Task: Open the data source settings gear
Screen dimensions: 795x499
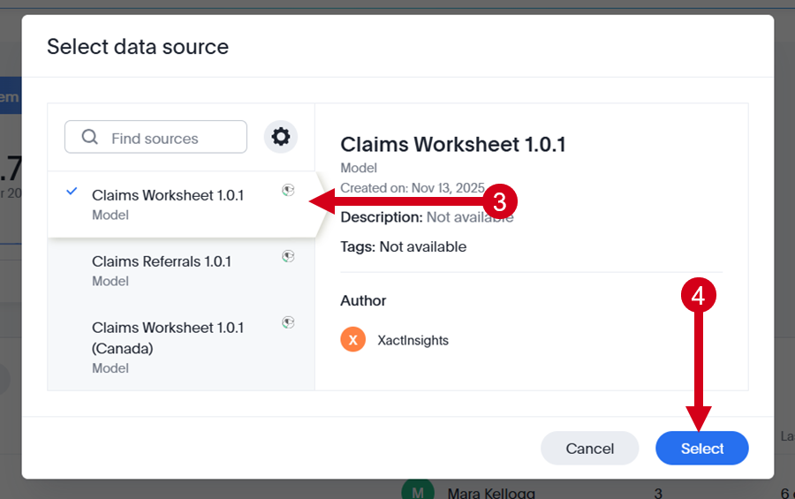Action: [x=280, y=136]
